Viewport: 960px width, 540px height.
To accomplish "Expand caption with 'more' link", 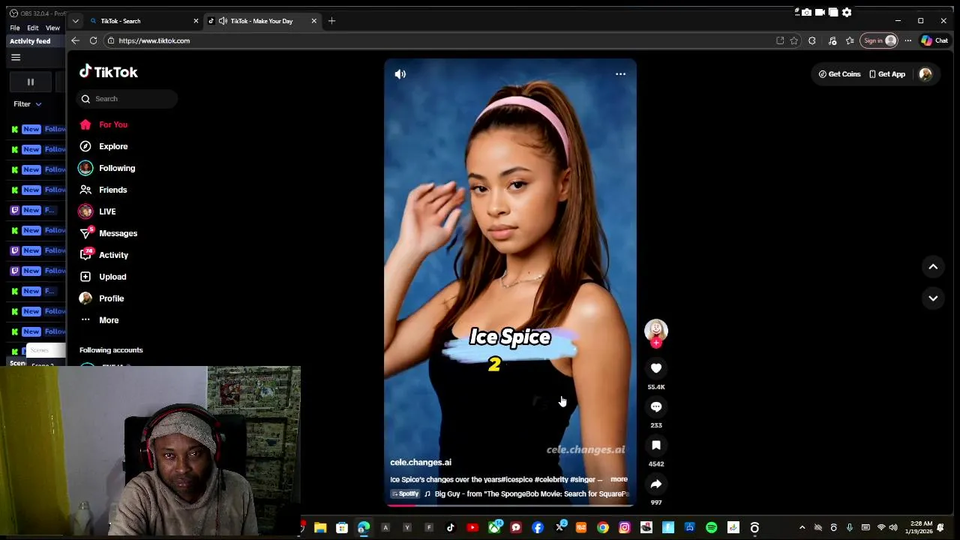I will click(619, 479).
